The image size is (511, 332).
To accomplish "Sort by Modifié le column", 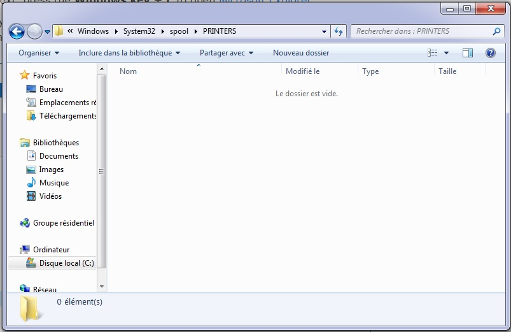I will 302,71.
